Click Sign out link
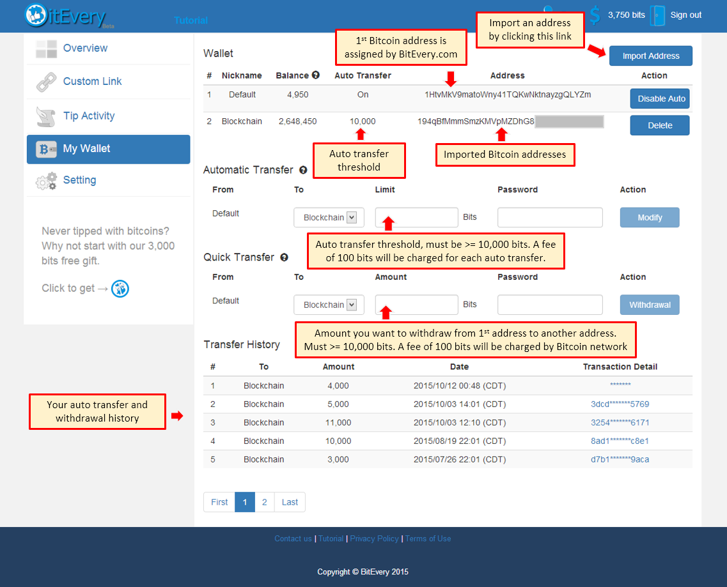Screen dimensions: 727x587 click(x=685, y=15)
